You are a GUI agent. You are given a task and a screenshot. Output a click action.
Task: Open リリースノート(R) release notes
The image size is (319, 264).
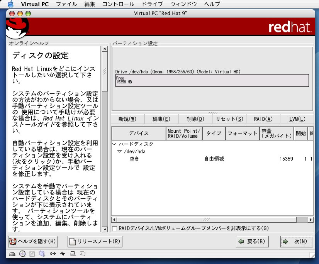(95, 242)
